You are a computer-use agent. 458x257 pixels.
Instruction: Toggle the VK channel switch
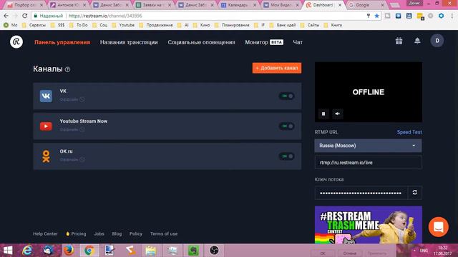[x=286, y=96]
